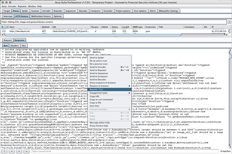Switch to the Comparer tab

95,11
